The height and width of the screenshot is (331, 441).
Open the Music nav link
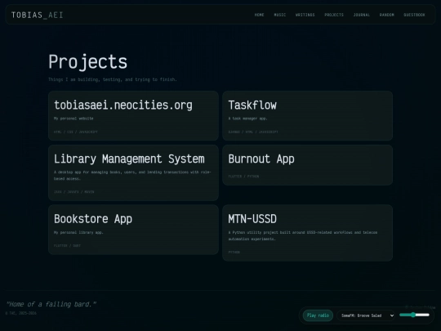pyautogui.click(x=280, y=15)
